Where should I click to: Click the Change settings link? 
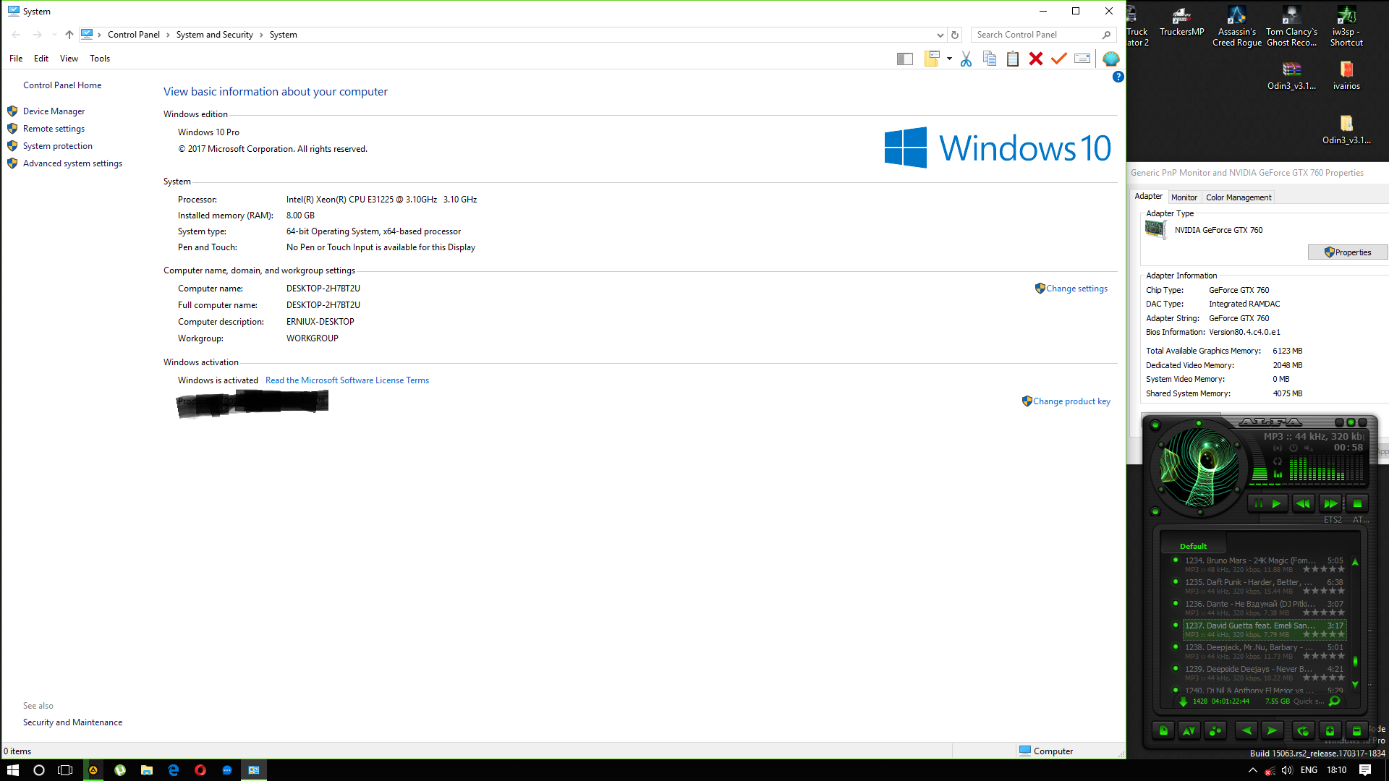coord(1076,289)
